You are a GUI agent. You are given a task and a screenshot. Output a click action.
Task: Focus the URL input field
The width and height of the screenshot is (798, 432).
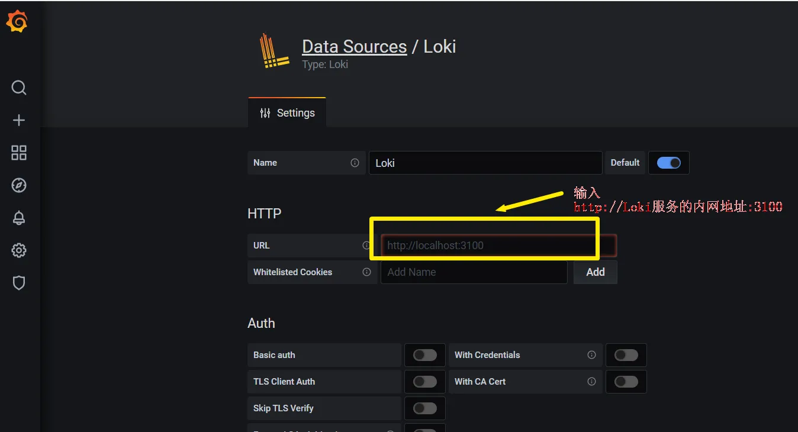pos(498,246)
